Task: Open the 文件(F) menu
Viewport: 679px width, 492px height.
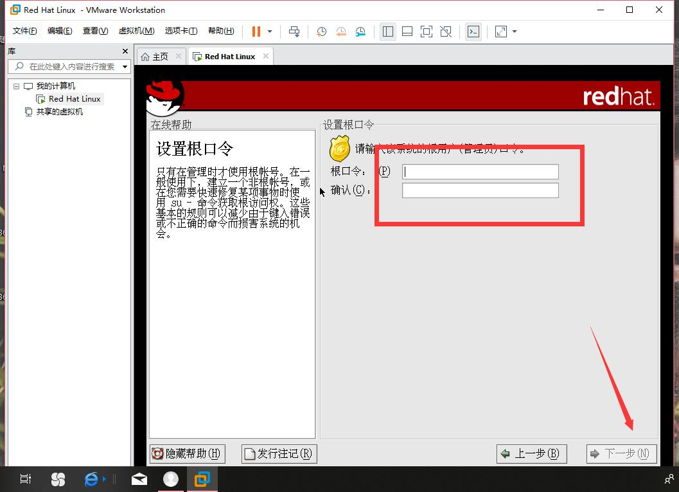Action: click(x=24, y=31)
